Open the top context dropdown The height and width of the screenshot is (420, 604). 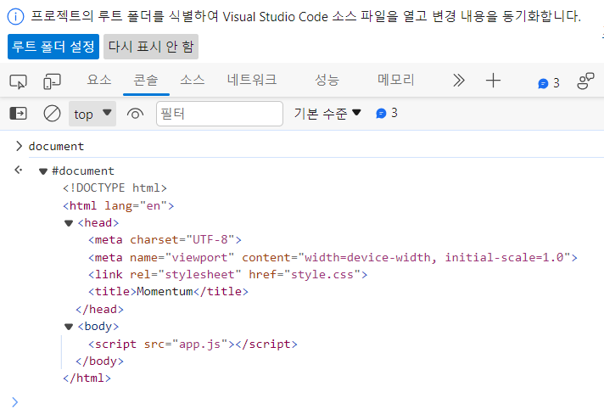(x=92, y=114)
